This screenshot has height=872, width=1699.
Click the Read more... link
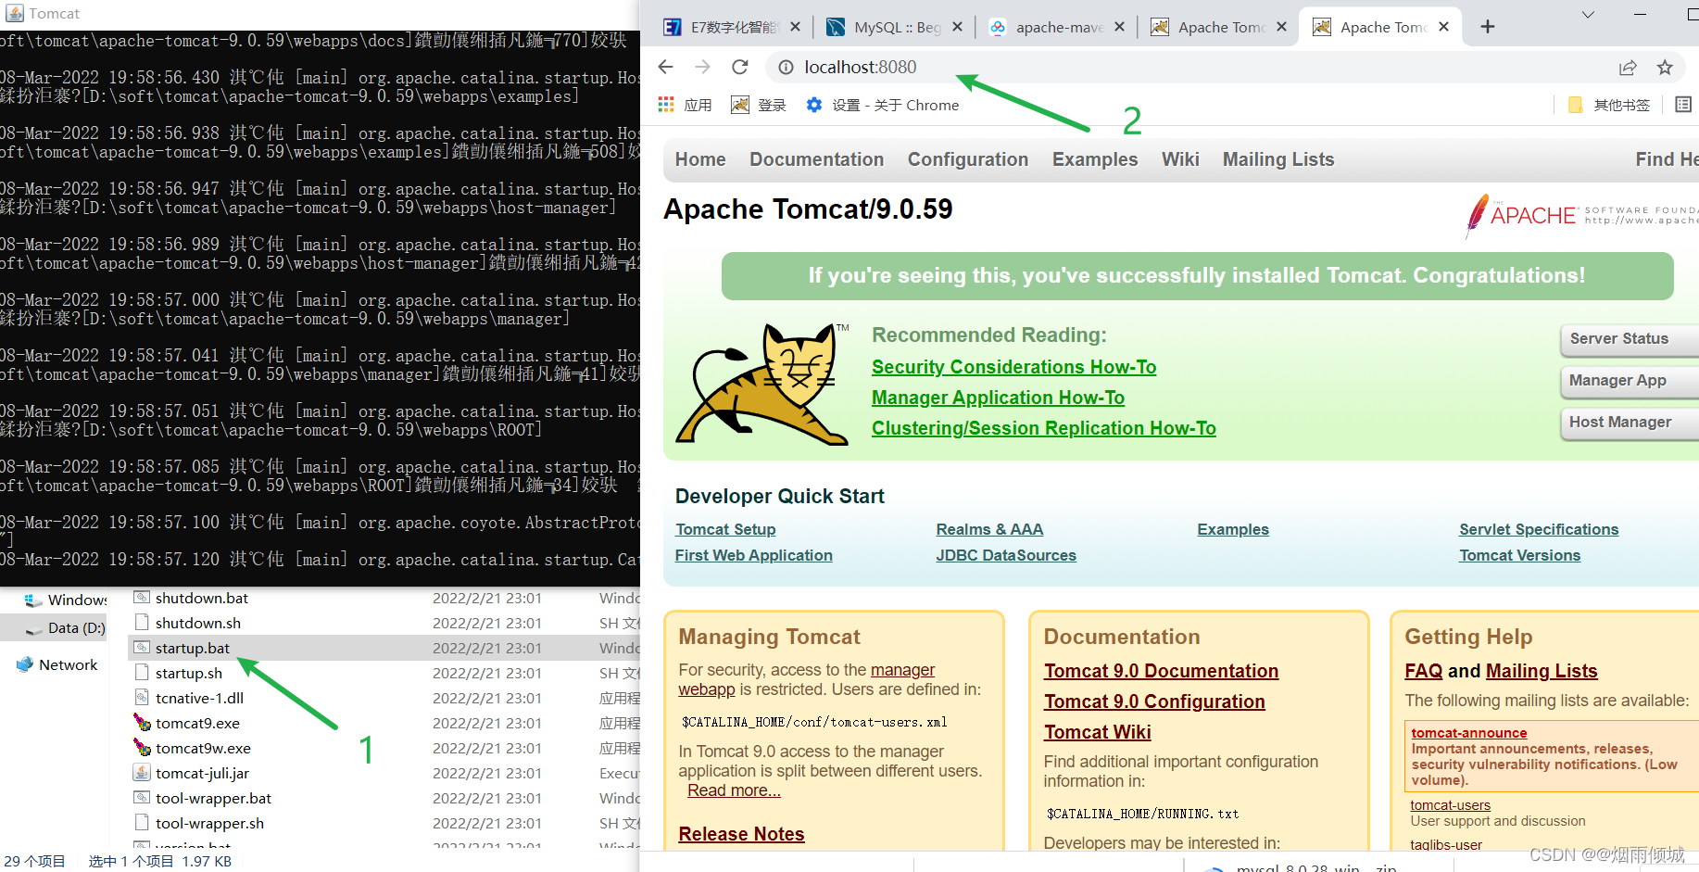pos(734,790)
